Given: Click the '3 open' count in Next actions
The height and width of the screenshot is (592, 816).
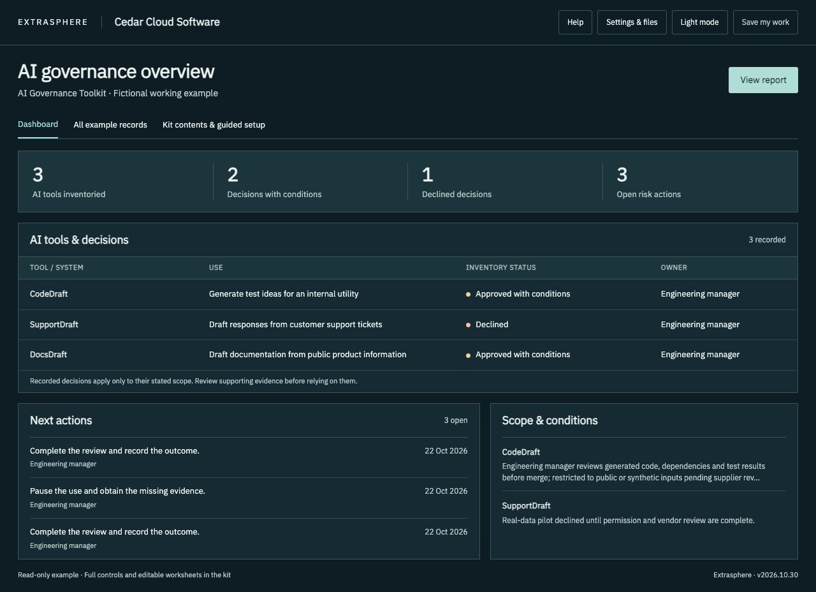Looking at the screenshot, I should (x=456, y=420).
